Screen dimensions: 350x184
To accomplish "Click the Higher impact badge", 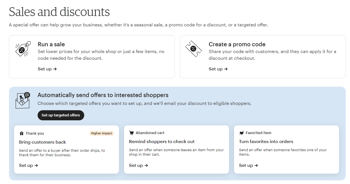I will click(102, 133).
